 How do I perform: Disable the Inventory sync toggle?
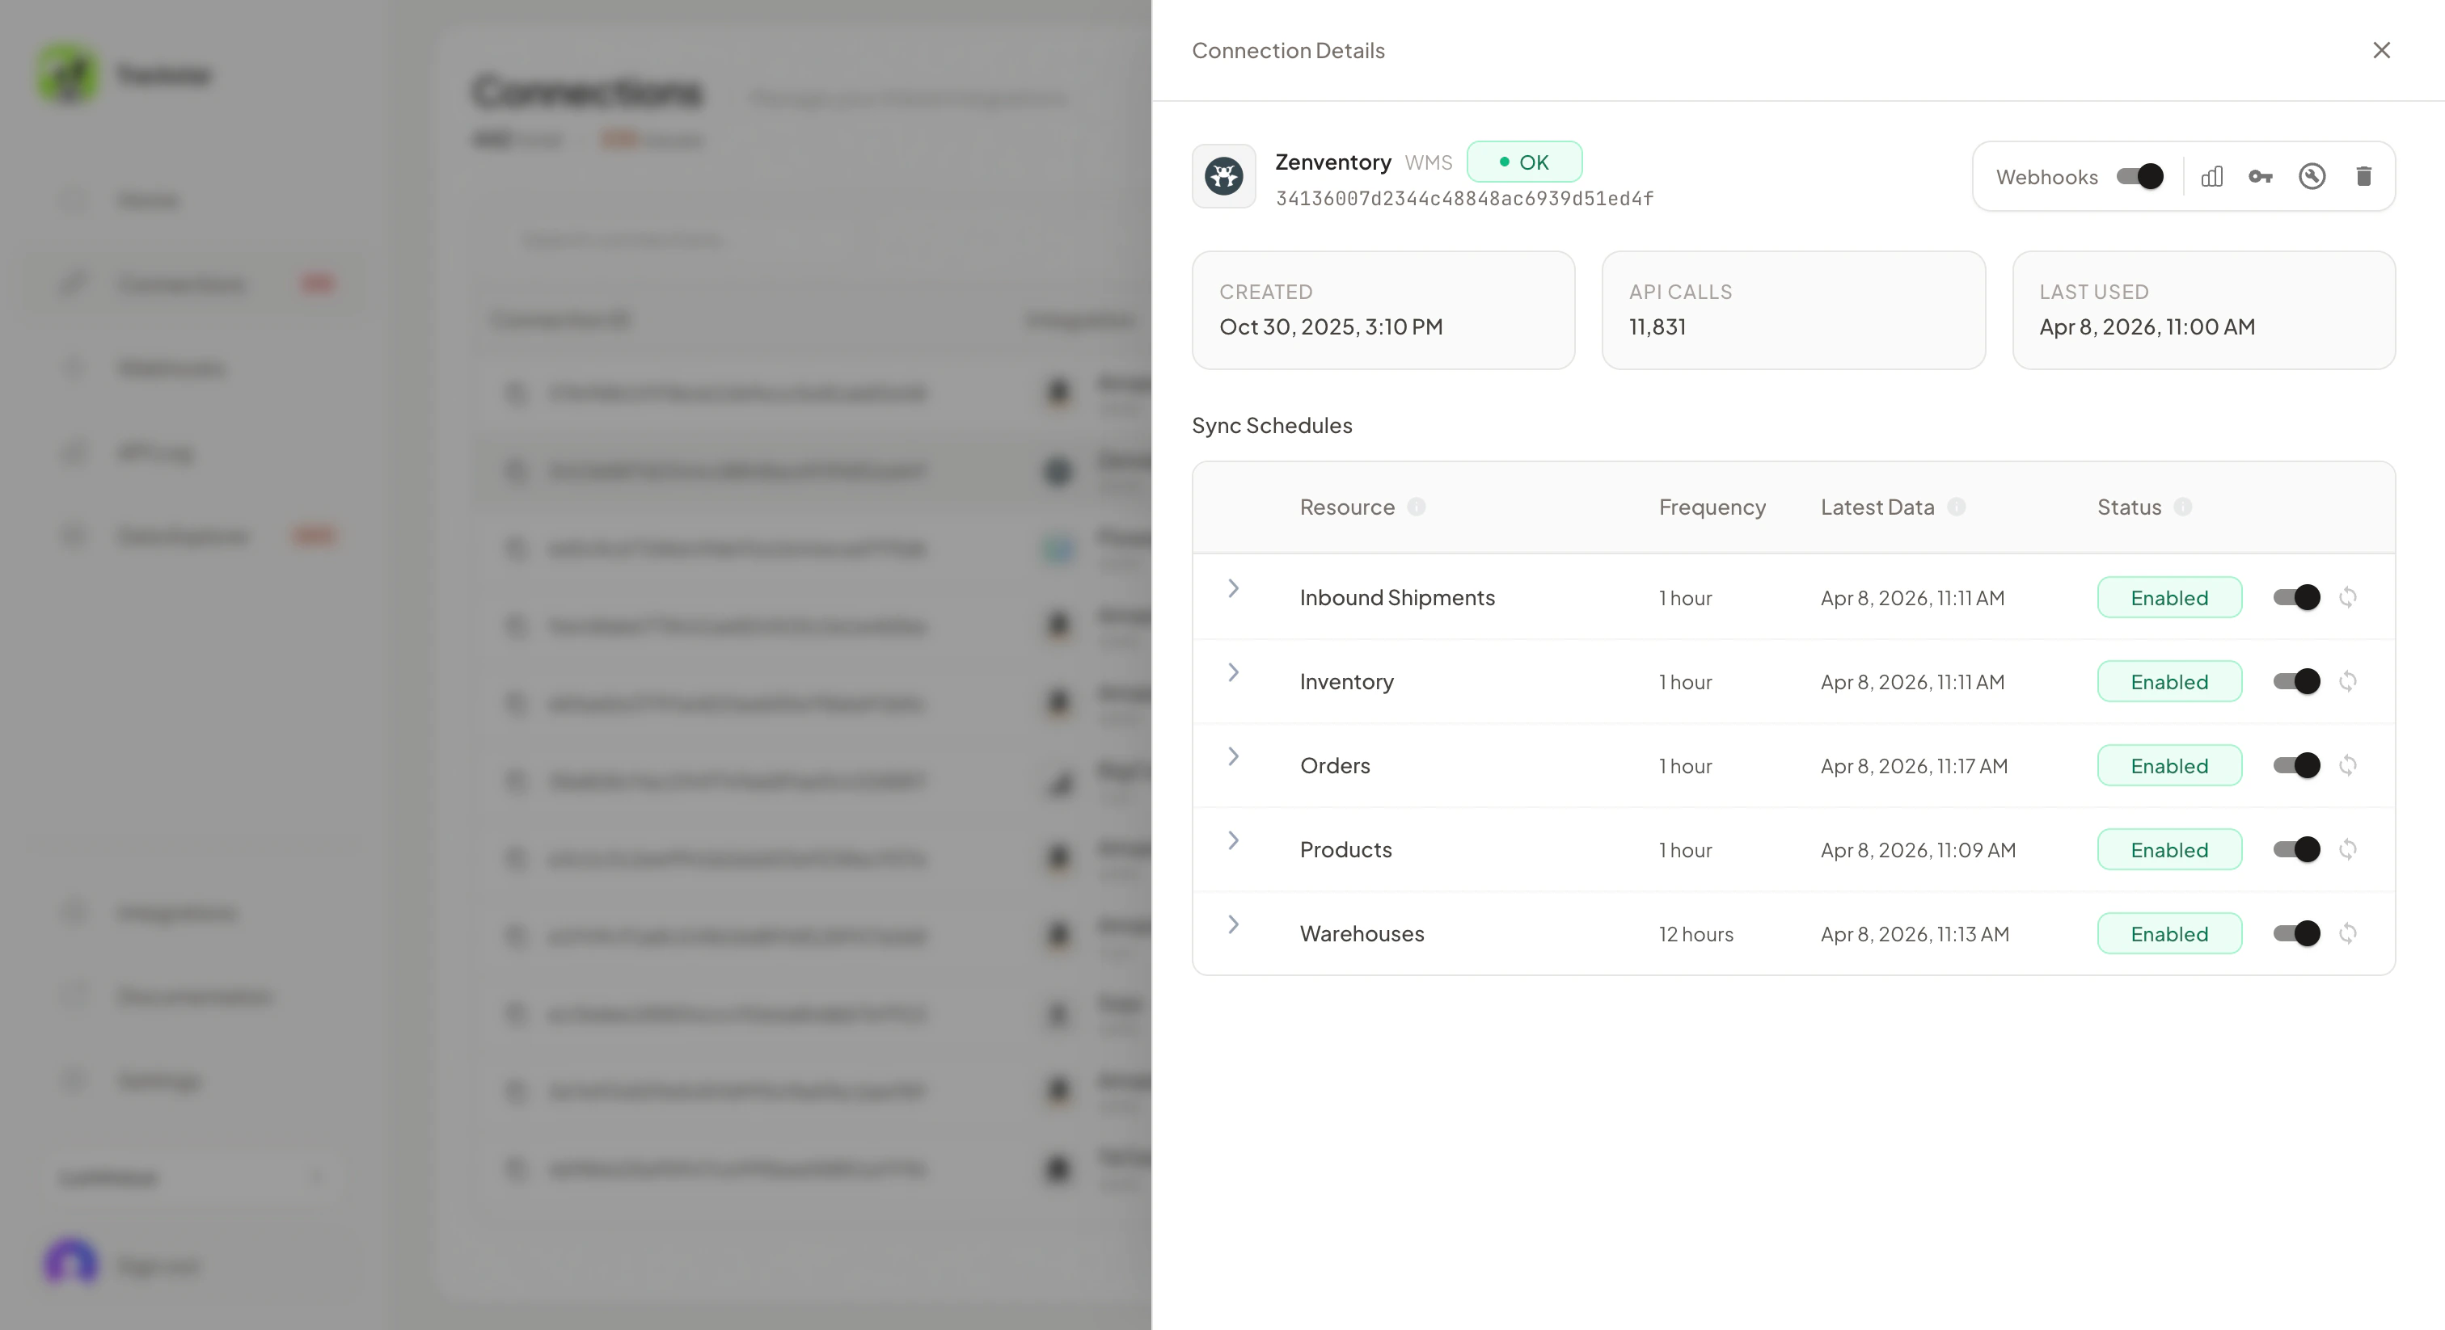click(x=2295, y=681)
